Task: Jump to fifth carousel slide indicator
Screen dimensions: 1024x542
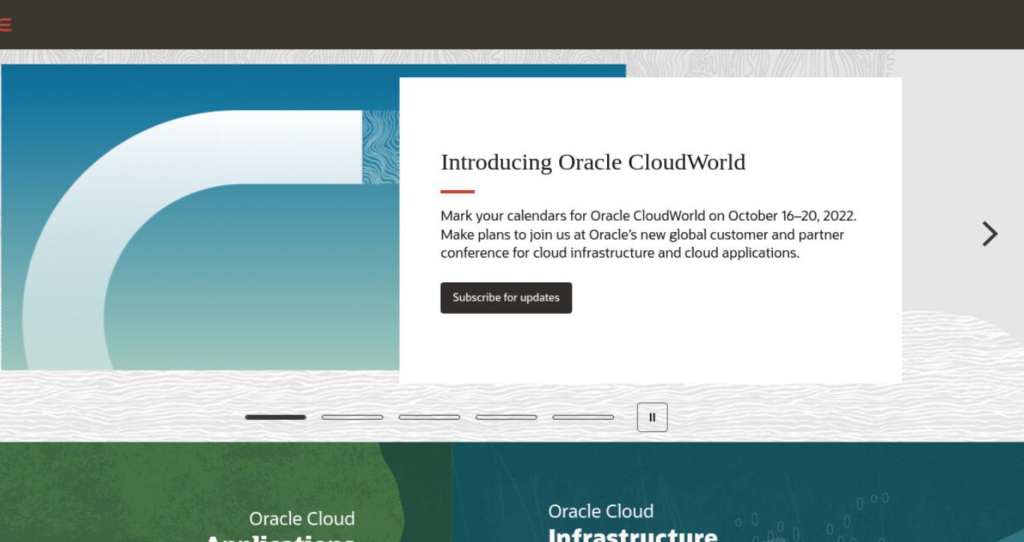Action: tap(583, 417)
